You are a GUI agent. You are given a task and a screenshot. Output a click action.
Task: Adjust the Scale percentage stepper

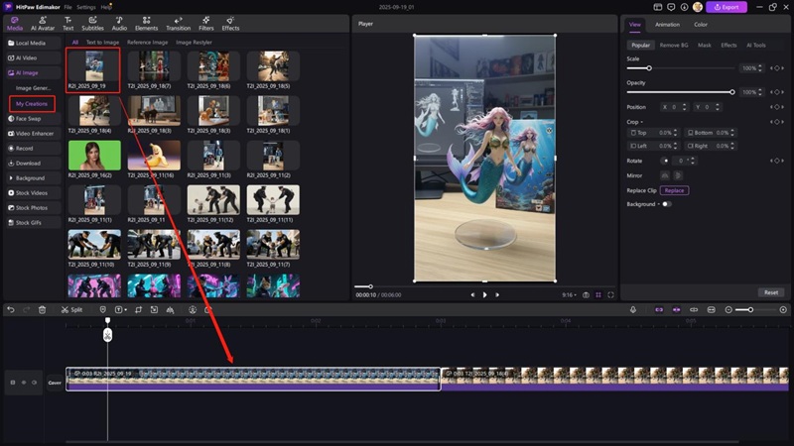[x=760, y=68]
